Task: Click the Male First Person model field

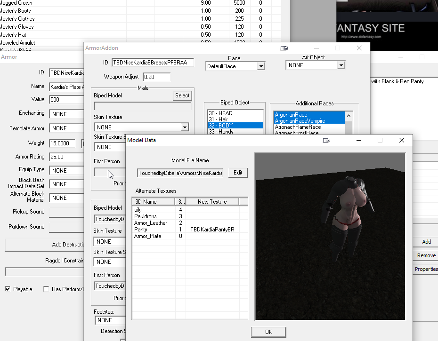Action: point(110,172)
